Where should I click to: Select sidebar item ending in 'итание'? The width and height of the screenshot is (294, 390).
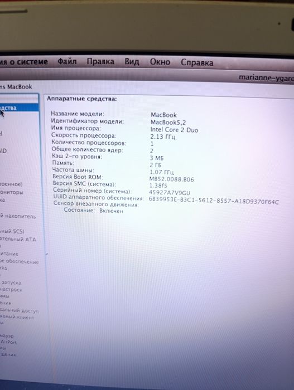coord(9,253)
